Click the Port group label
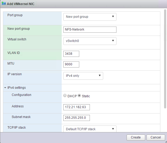 tap(15, 15)
